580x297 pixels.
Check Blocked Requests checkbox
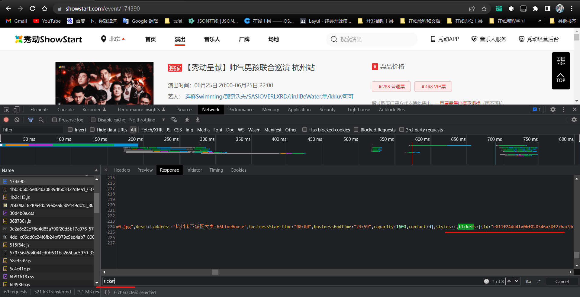pyautogui.click(x=356, y=130)
